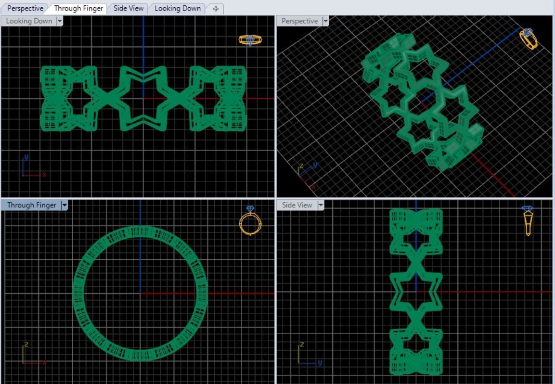Image resolution: width=555 pixels, height=384 pixels.
Task: Select the center star in Looking Down viewport
Action: pos(143,98)
